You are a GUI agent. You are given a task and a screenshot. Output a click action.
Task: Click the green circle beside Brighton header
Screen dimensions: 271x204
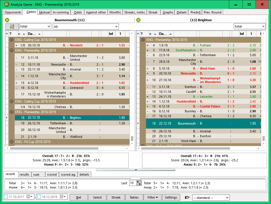139,20
